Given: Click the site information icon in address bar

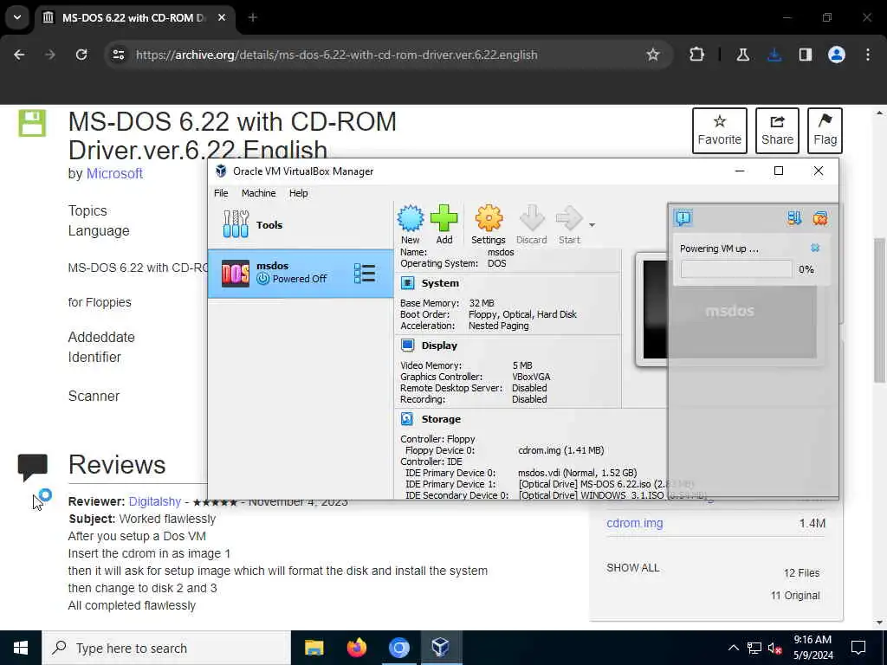Looking at the screenshot, I should [118, 55].
